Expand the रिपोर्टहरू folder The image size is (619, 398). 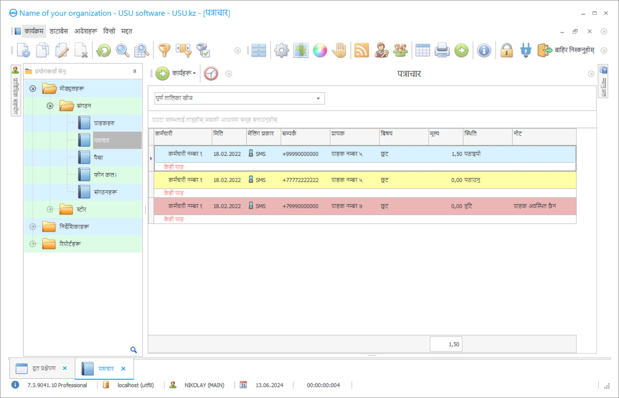pos(33,244)
